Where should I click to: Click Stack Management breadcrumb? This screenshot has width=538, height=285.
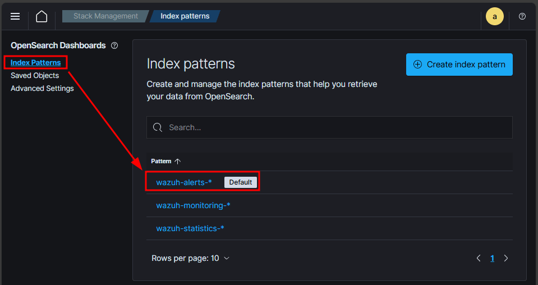105,16
